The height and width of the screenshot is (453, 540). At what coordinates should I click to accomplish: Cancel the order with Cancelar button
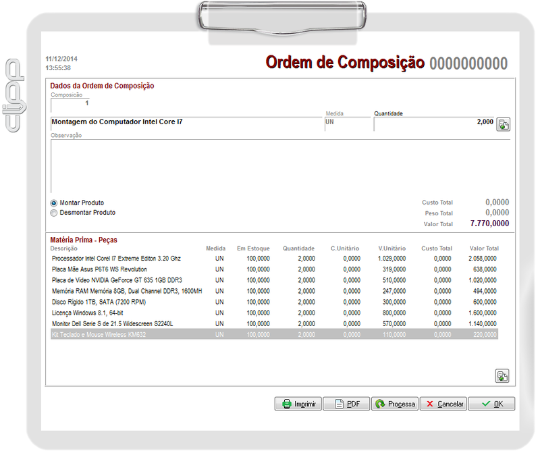[x=443, y=404]
